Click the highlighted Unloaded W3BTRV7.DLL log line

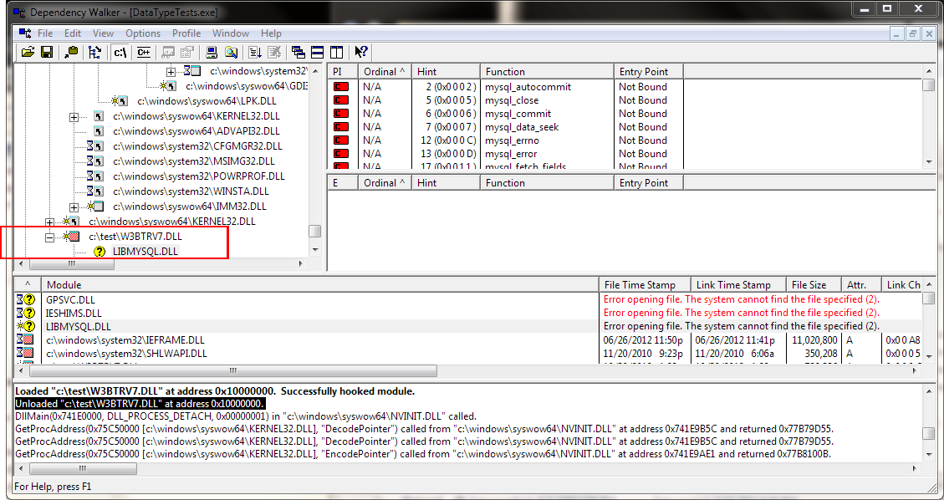pos(140,403)
